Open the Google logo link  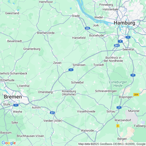[9, 143]
